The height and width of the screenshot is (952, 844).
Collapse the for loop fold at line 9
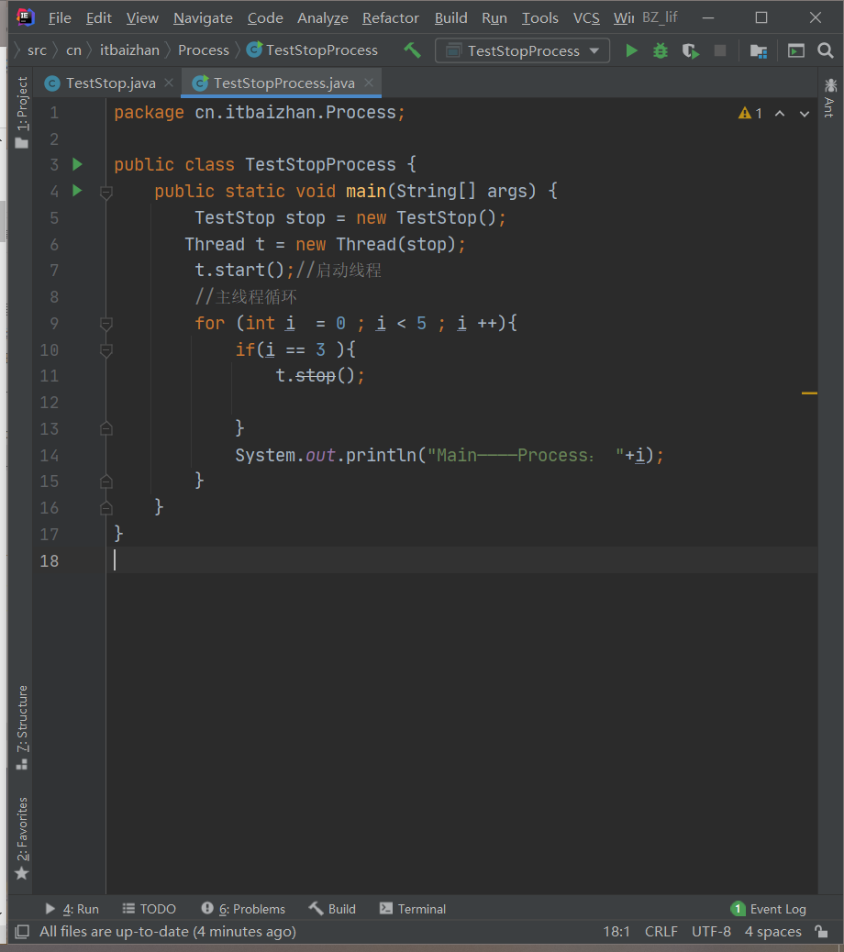click(x=106, y=324)
